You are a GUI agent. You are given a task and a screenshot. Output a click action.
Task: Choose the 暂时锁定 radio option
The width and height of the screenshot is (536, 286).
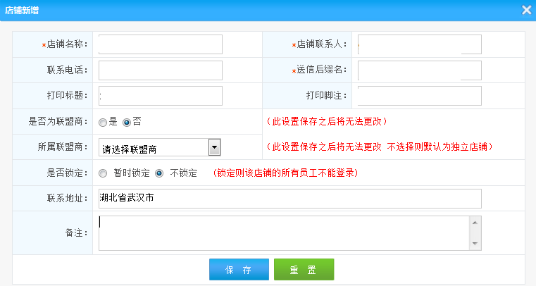point(103,173)
